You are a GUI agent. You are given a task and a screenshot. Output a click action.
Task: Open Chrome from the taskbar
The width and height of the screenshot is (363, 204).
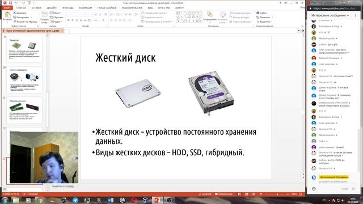40,200
